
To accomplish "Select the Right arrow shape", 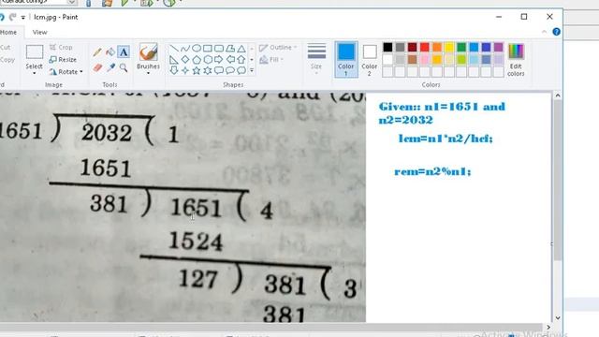I will point(219,60).
